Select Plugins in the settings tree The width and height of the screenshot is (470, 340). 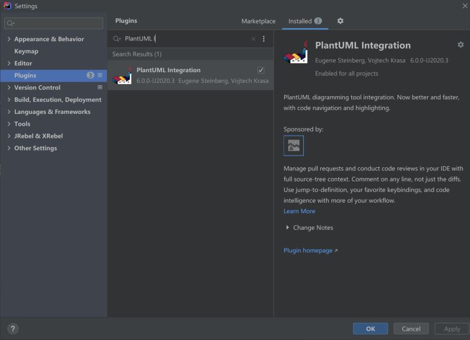pyautogui.click(x=25, y=76)
